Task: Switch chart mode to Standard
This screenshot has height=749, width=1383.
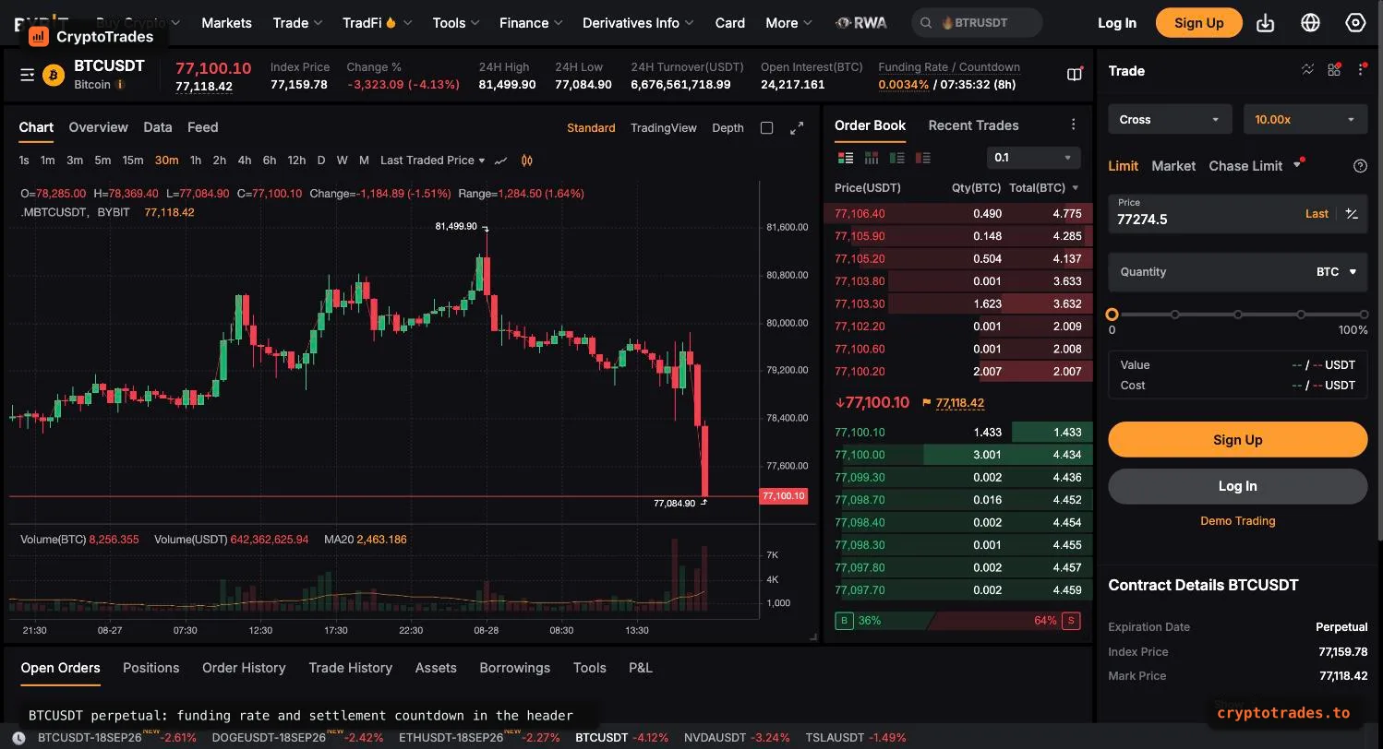Action: (591, 128)
